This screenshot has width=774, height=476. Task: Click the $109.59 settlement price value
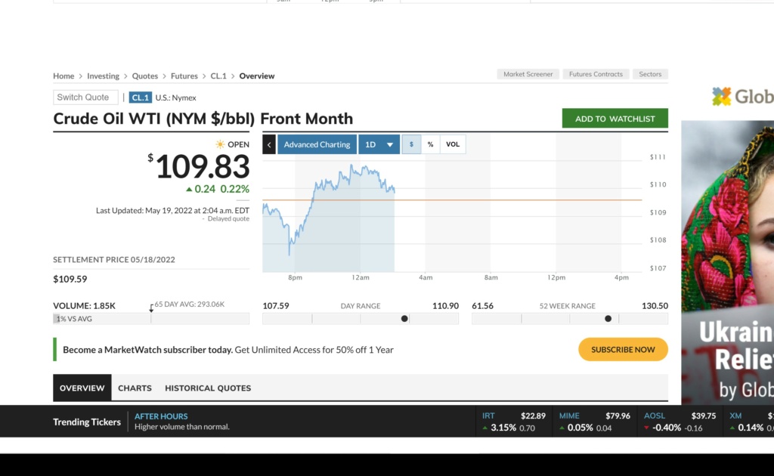[x=70, y=280]
